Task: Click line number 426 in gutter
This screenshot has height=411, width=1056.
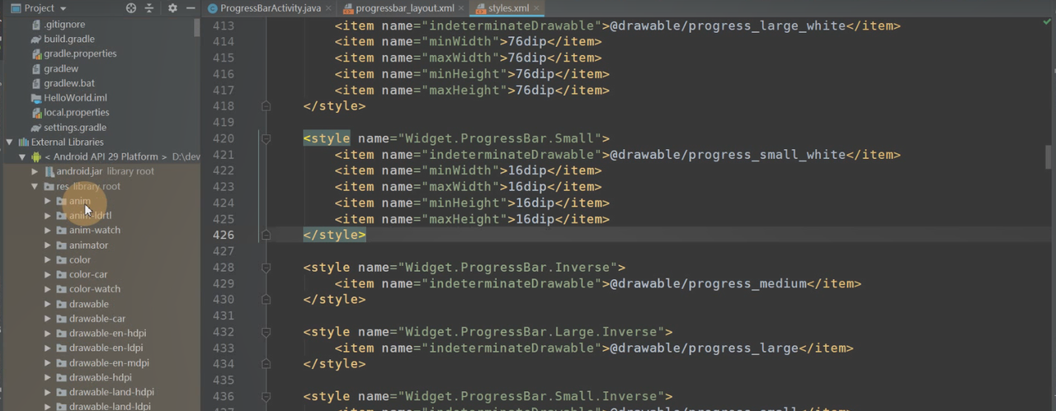Action: (224, 235)
